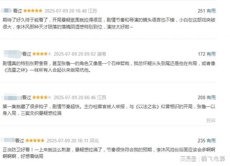Screen dimensions: 230x166
Task: Click review text mentioning 《以法之名》
Action: click(x=109, y=110)
